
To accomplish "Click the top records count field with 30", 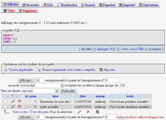I will coord(40,81).
